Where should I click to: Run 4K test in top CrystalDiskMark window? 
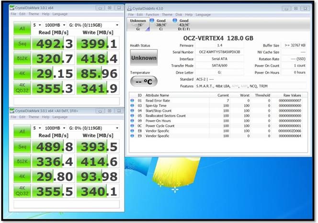[22, 73]
